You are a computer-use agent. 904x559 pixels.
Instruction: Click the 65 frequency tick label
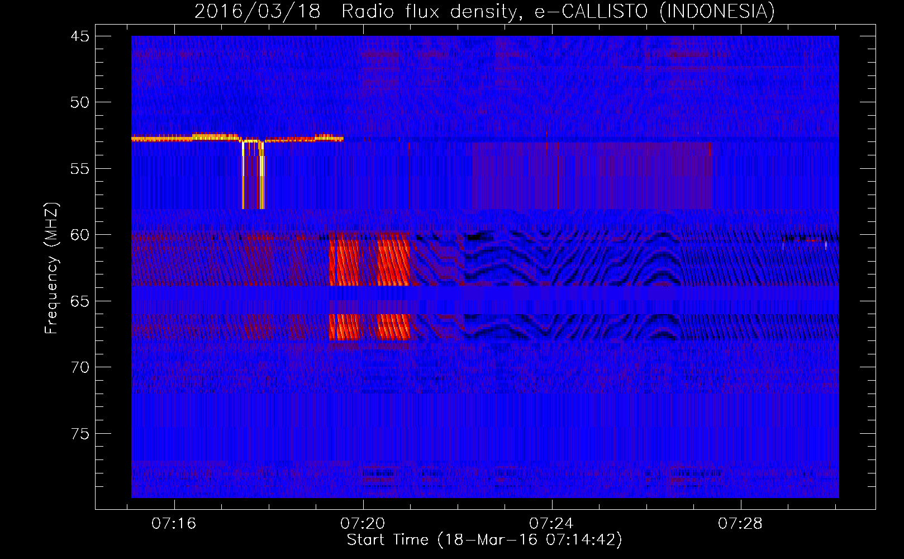[x=80, y=301]
